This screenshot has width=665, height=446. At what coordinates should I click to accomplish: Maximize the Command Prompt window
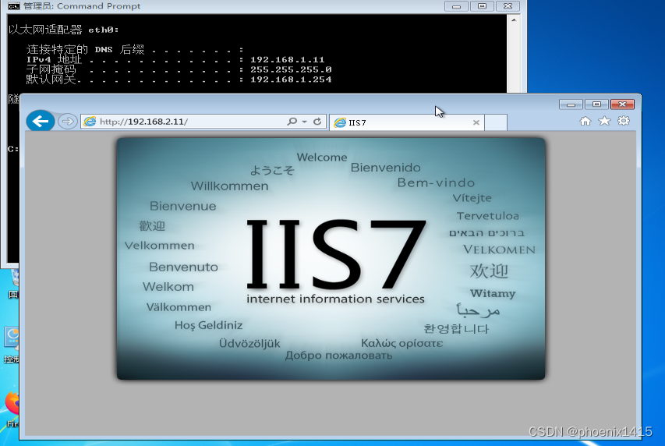point(483,6)
